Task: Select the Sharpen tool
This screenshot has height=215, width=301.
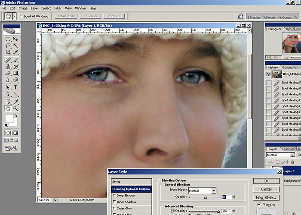Action: tap(8, 79)
